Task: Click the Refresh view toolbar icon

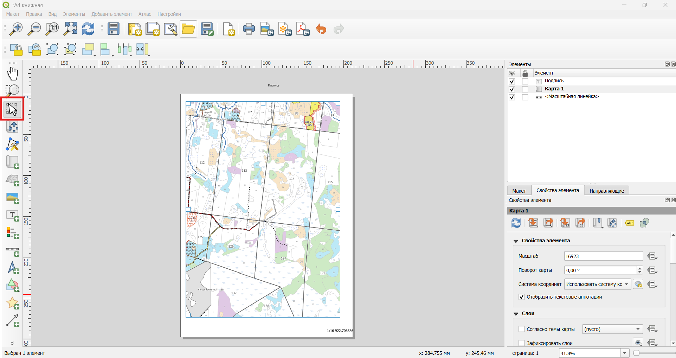Action: pyautogui.click(x=88, y=29)
